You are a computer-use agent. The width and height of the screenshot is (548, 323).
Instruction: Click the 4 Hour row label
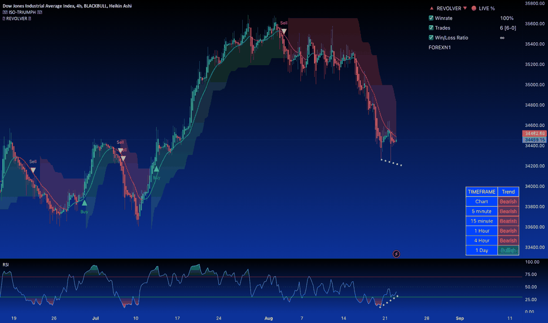tap(482, 241)
